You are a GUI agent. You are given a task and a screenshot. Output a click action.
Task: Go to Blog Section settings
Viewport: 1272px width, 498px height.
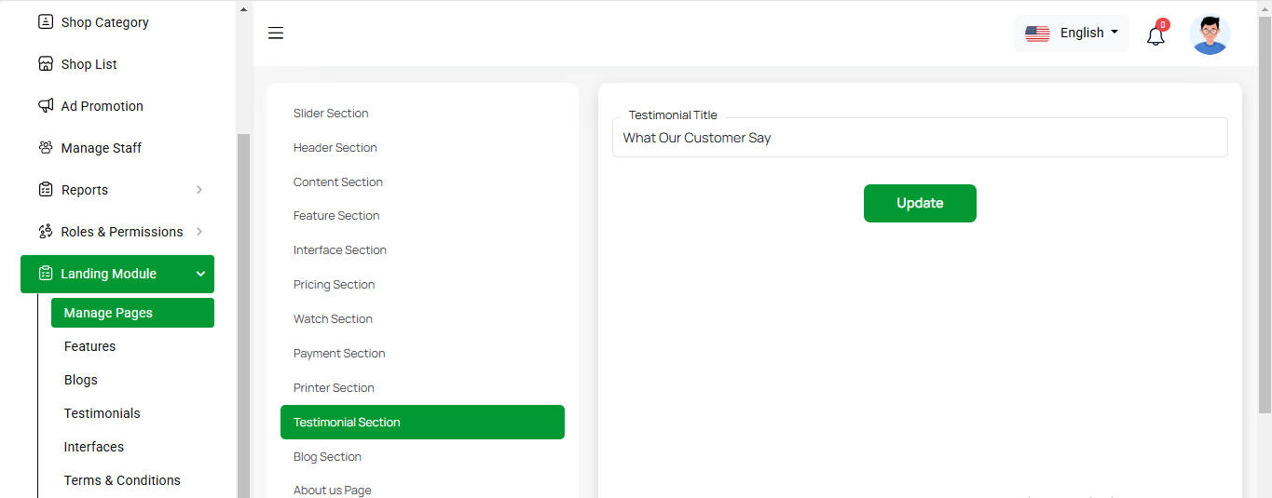click(x=327, y=457)
